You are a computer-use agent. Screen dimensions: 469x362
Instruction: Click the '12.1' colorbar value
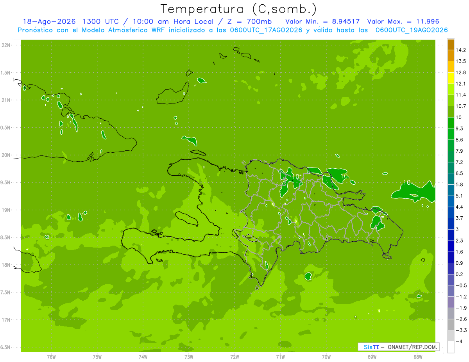coord(461,84)
